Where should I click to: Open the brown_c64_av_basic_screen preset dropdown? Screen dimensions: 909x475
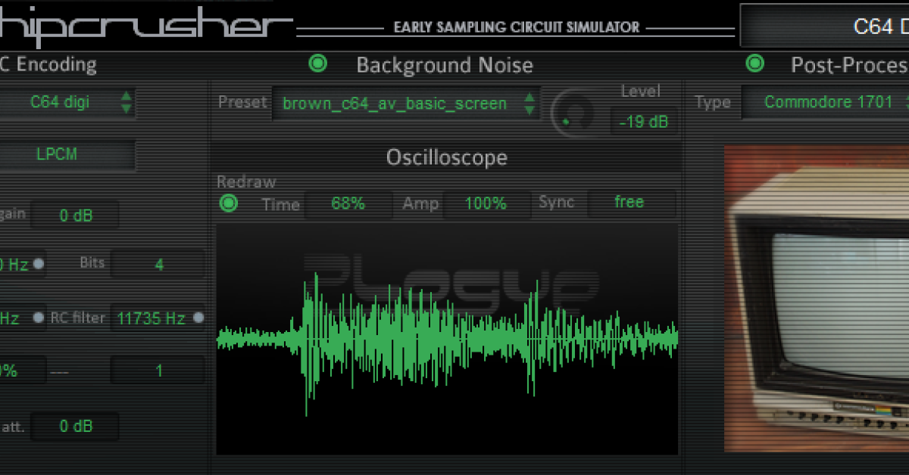406,103
